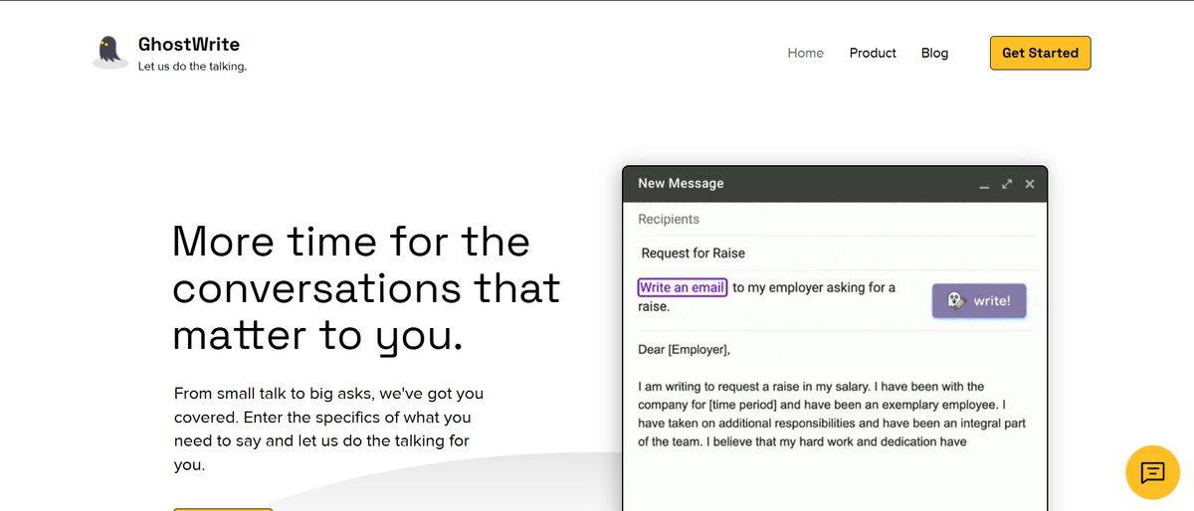Viewport: 1194px width, 511px height.
Task: Click the Request for Raise subject line
Action: click(693, 253)
